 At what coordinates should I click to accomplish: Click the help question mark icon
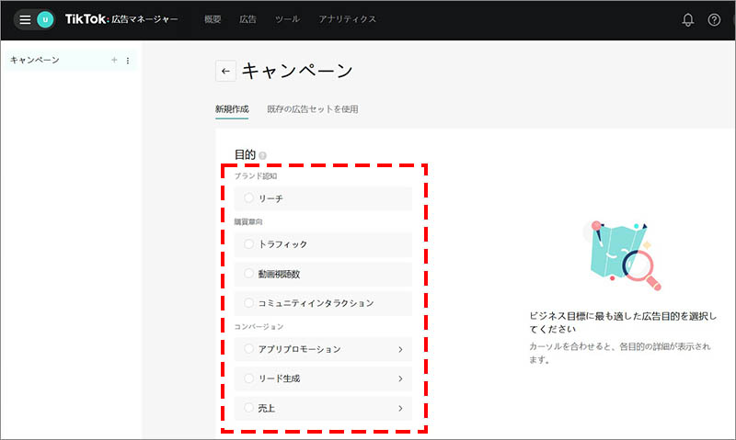pos(714,19)
